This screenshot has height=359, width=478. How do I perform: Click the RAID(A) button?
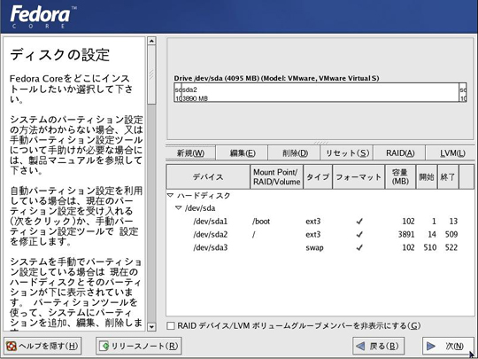(x=399, y=153)
